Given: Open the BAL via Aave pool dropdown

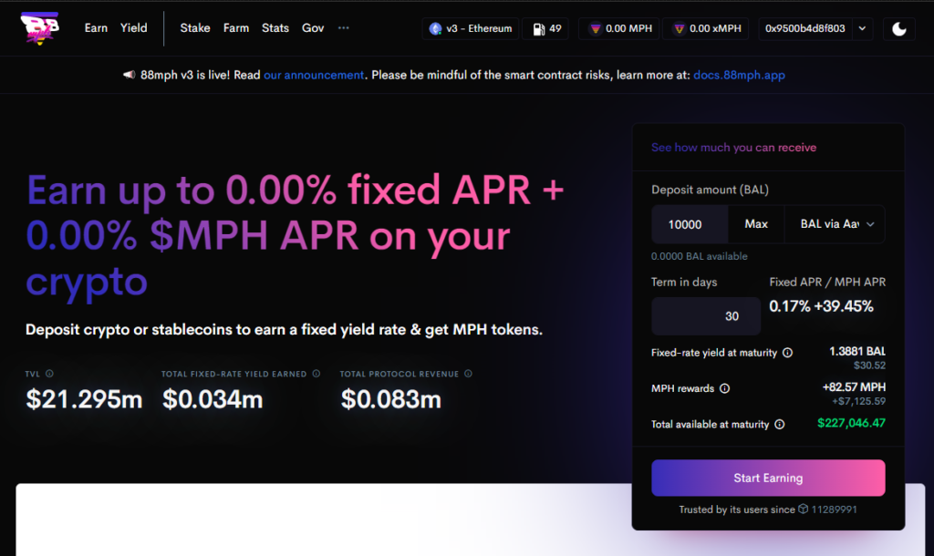Looking at the screenshot, I should point(835,224).
